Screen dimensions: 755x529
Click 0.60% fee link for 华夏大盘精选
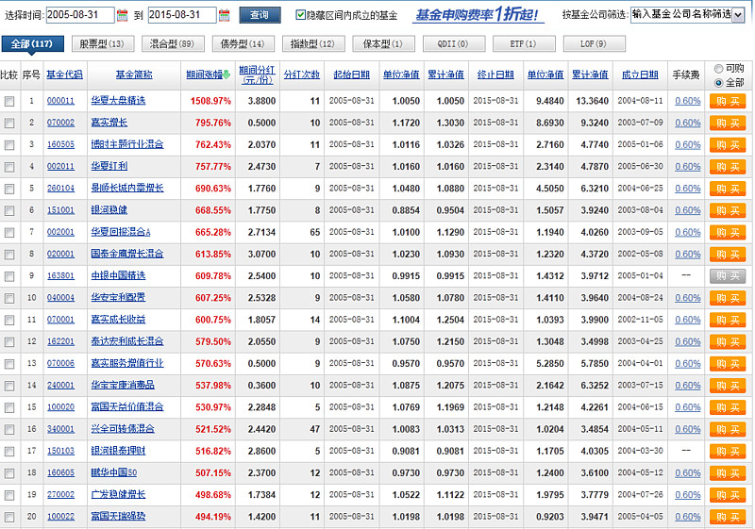tap(688, 101)
